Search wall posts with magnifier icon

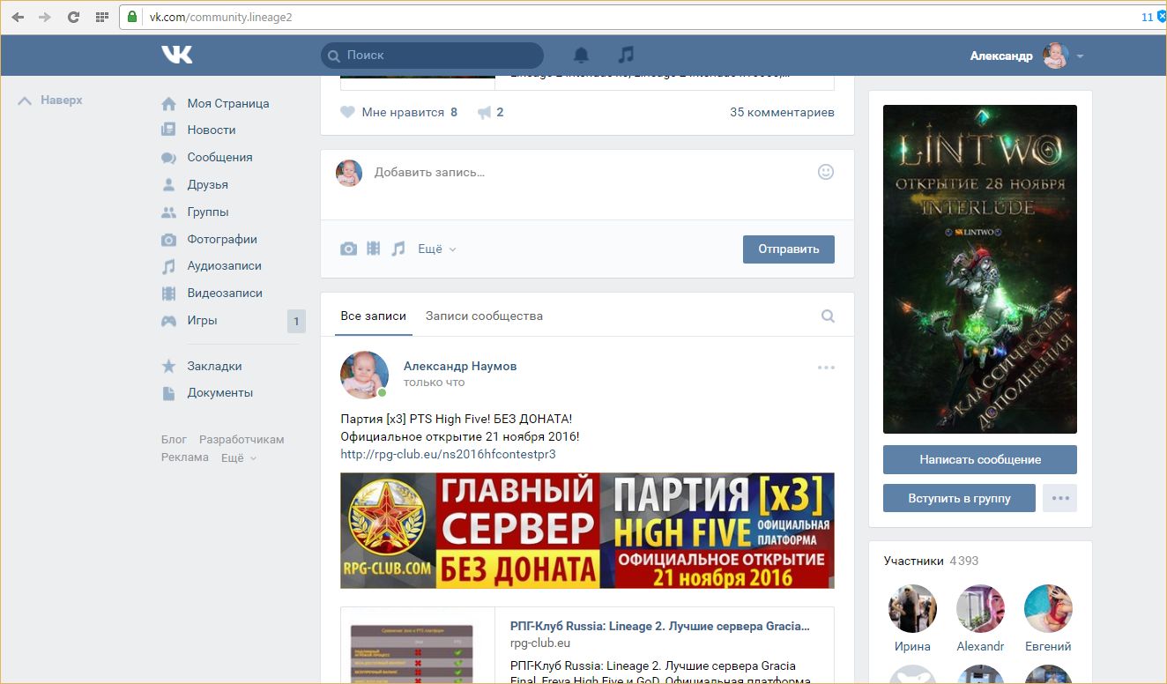pos(828,316)
